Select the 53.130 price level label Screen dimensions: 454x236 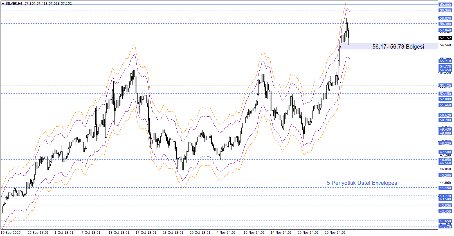click(445, 86)
